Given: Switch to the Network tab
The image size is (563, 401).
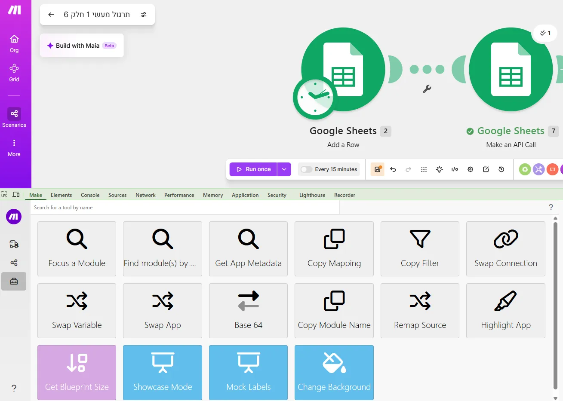Looking at the screenshot, I should [145, 195].
